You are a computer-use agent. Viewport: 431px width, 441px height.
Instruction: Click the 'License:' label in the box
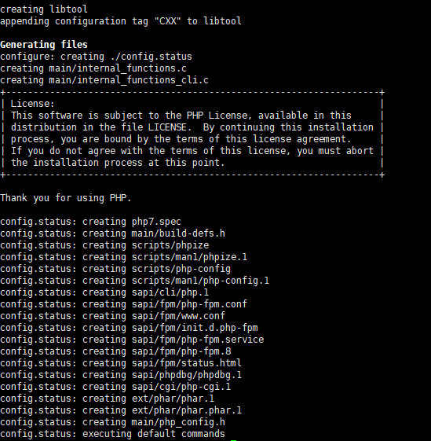(33, 104)
